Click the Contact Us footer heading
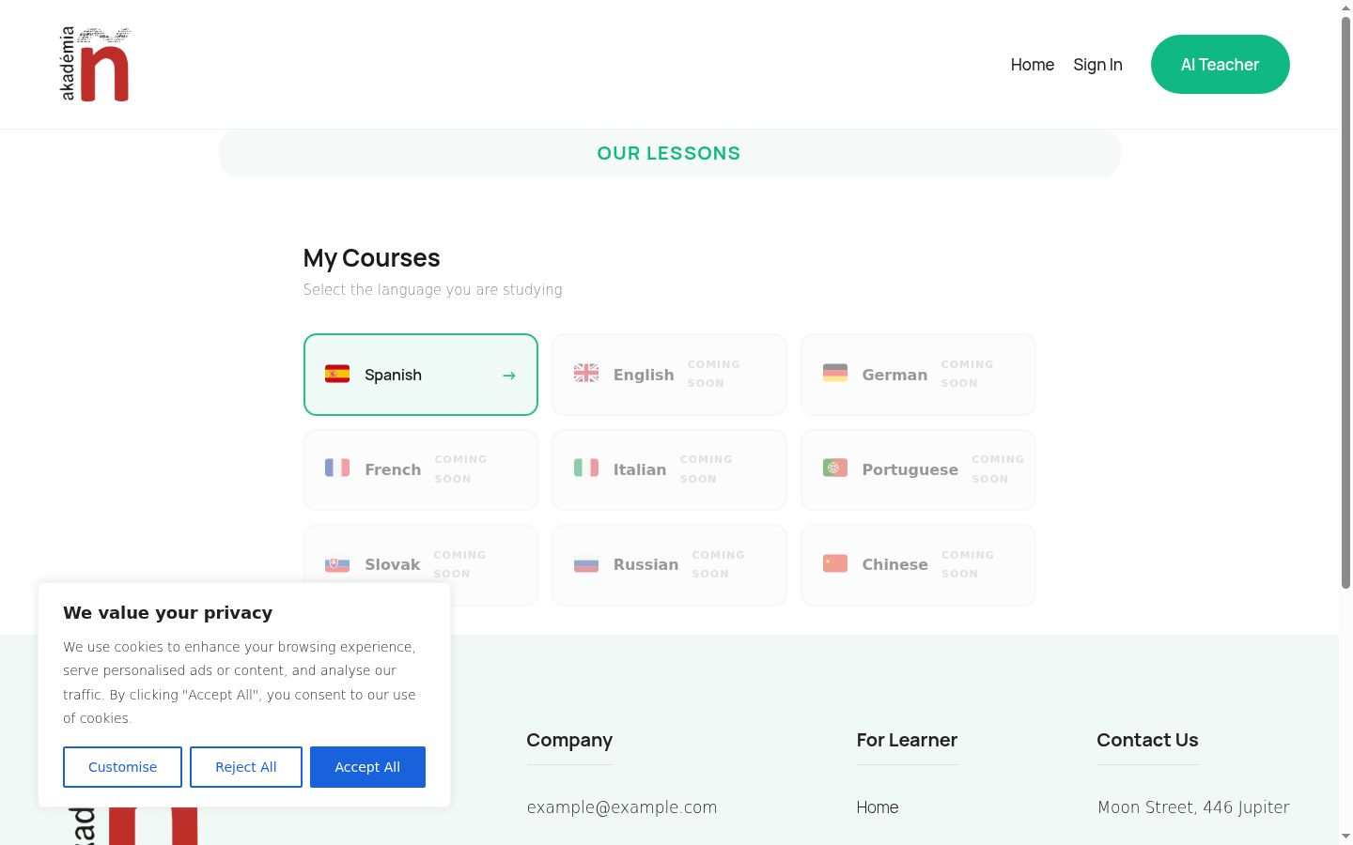This screenshot has width=1353, height=845. click(1147, 740)
